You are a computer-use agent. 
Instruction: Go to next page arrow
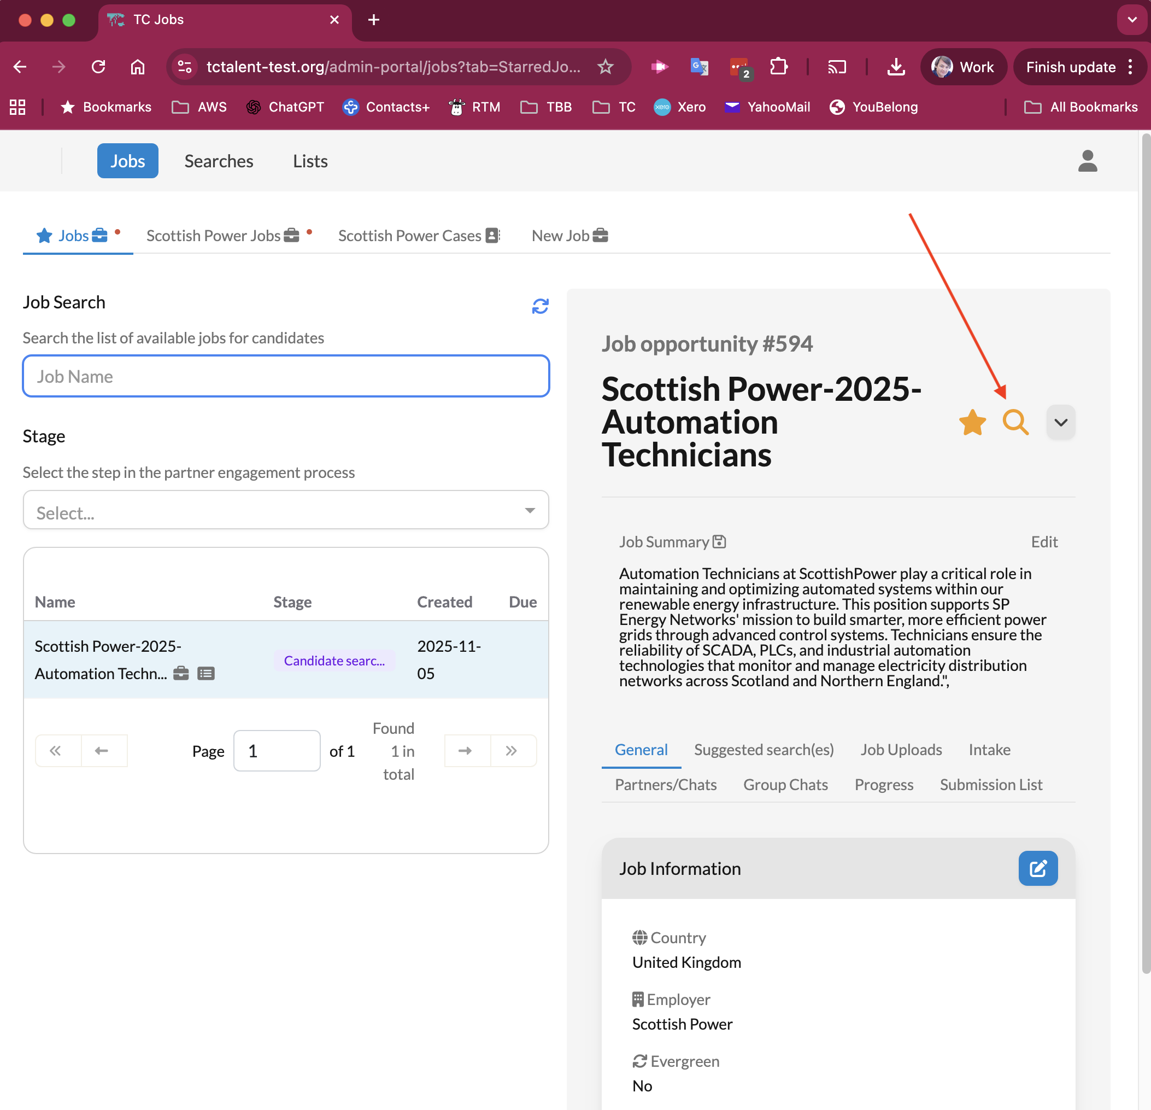coord(465,750)
